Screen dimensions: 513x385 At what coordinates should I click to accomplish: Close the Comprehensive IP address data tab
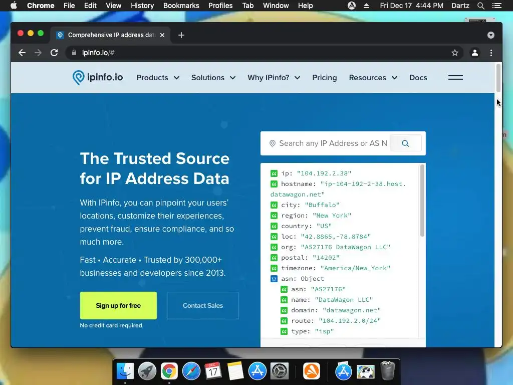point(162,35)
